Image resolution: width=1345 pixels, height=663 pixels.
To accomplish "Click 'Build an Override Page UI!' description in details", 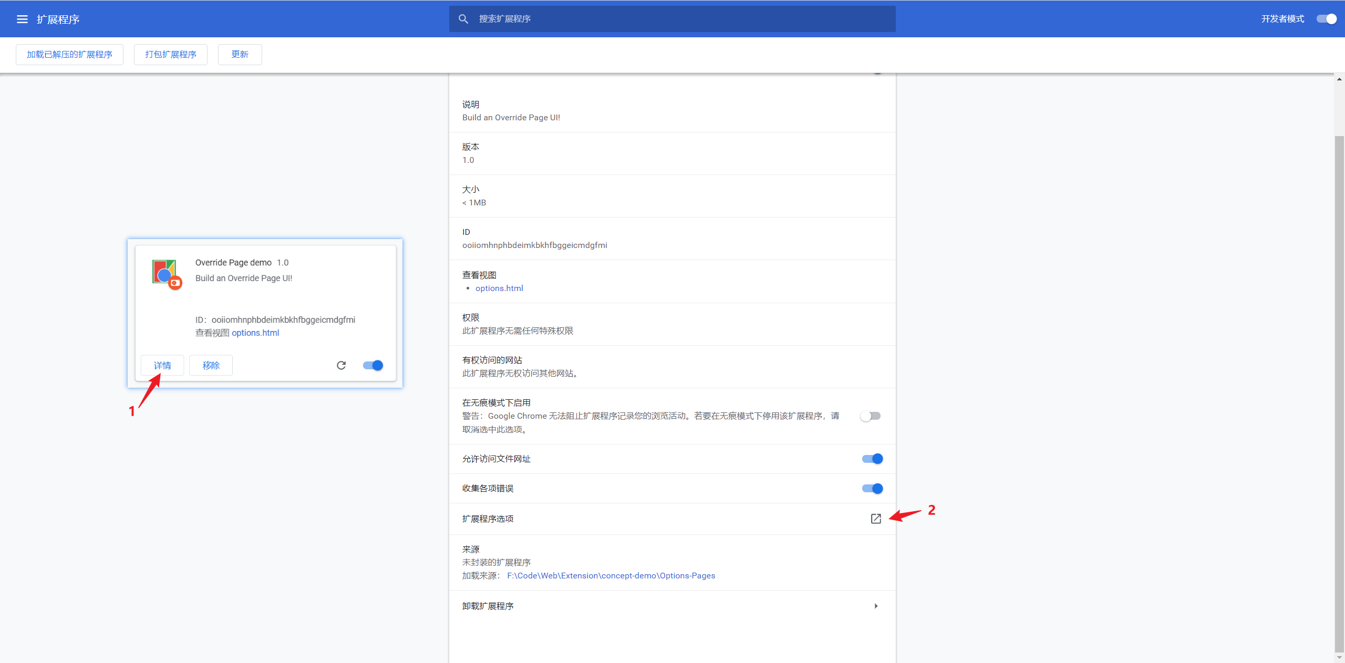I will tap(511, 118).
